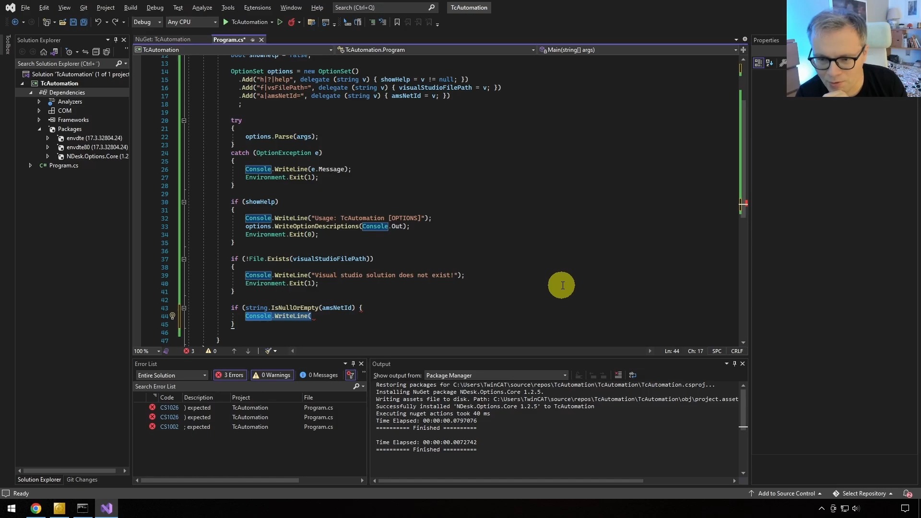The height and width of the screenshot is (518, 921).
Task: Expand the Program.cs tree node
Action: click(x=30, y=165)
